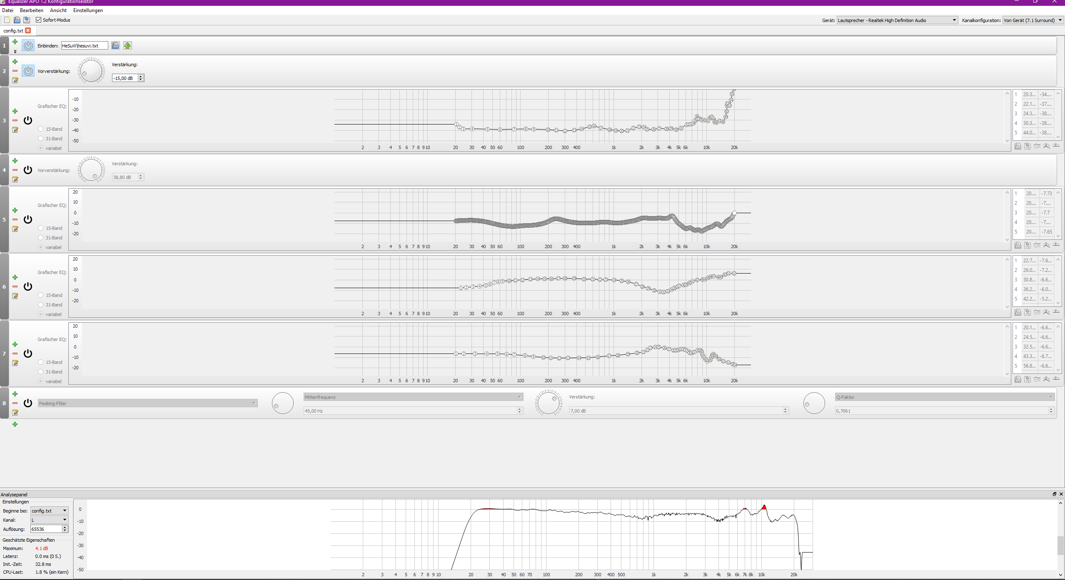Open the Kanal dropdown in Analysepanel
The height and width of the screenshot is (580, 1065).
[49, 520]
